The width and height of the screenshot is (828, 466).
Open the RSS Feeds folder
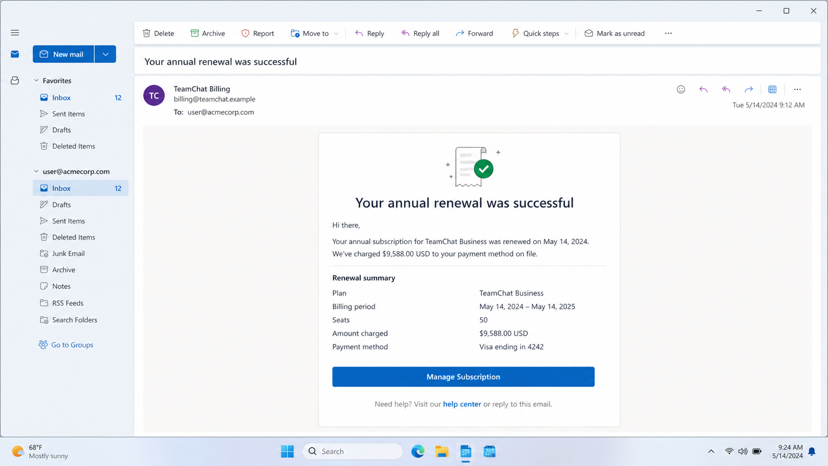80,303
